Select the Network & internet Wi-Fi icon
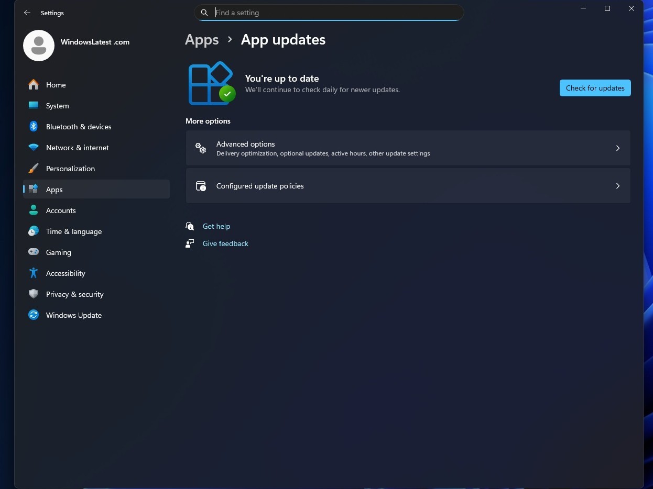653x489 pixels. [34, 148]
